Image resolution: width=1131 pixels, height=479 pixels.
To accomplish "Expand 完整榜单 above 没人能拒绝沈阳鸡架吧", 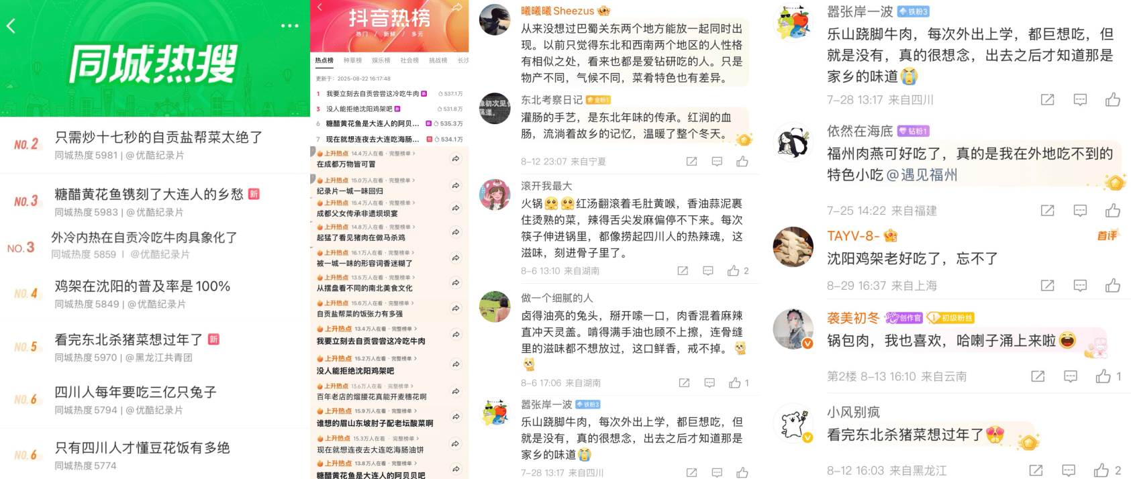I will 403,359.
